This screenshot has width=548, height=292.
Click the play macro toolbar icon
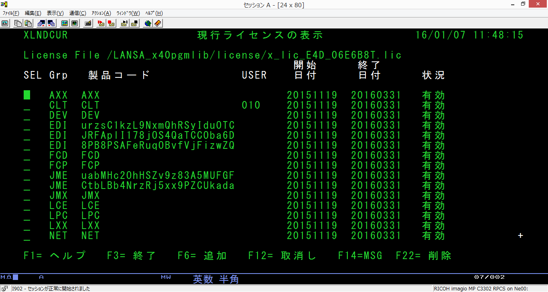click(x=124, y=23)
